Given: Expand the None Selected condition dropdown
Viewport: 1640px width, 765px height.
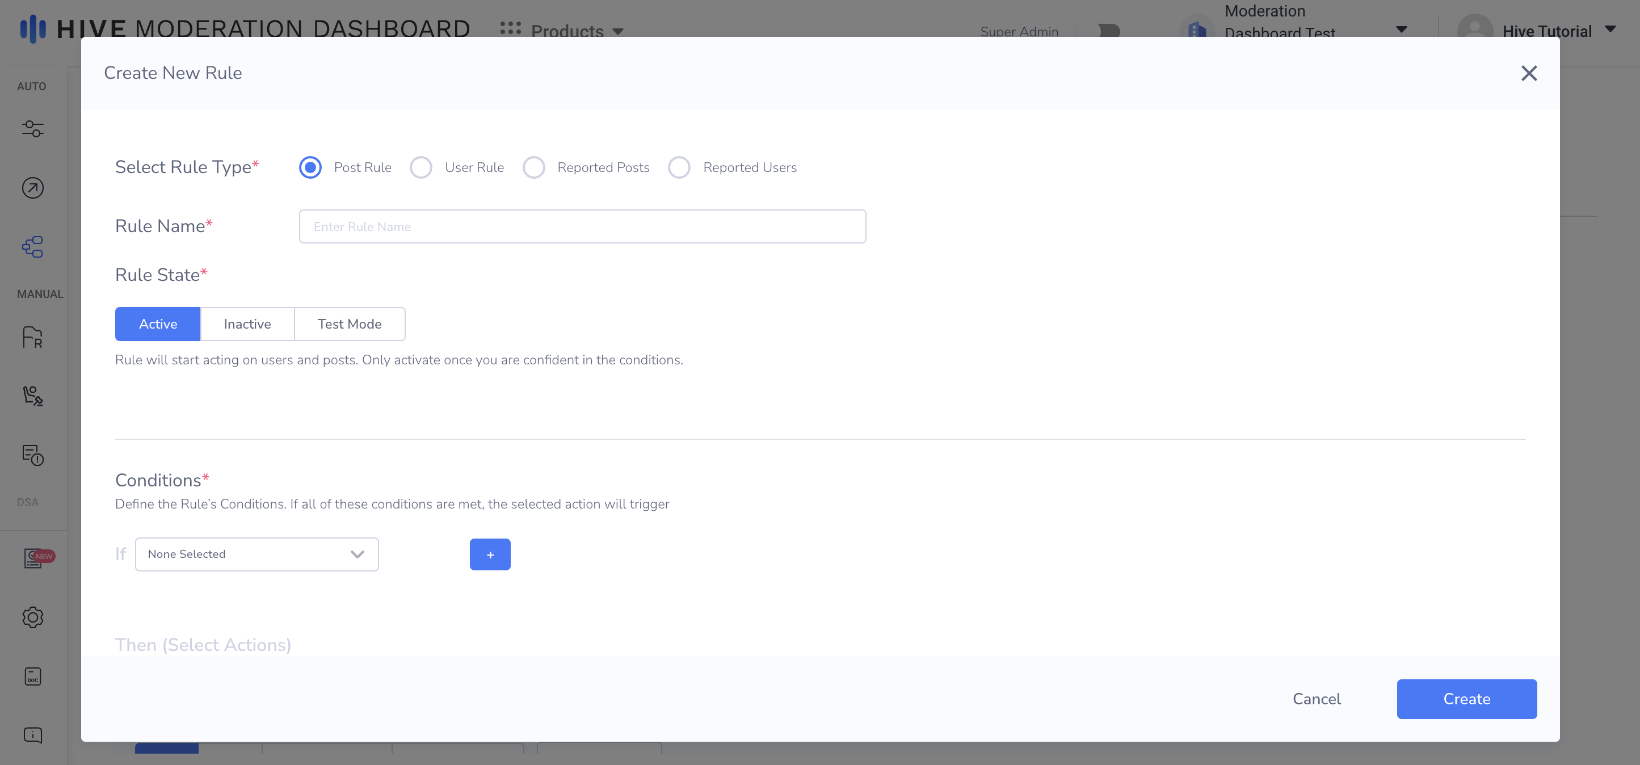Looking at the screenshot, I should (x=256, y=554).
